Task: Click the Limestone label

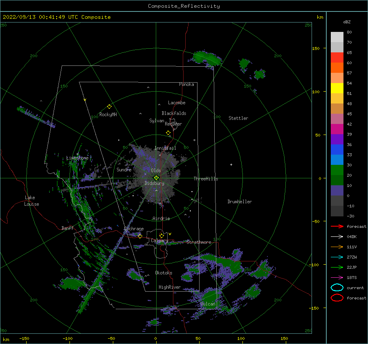Action: (77, 158)
